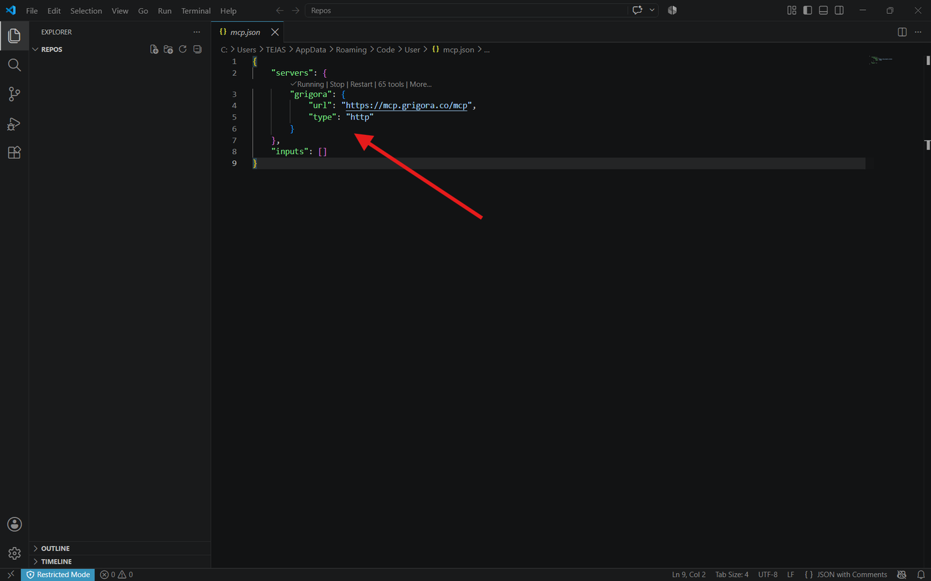Open the Source Control view
Image resolution: width=931 pixels, height=581 pixels.
point(14,94)
